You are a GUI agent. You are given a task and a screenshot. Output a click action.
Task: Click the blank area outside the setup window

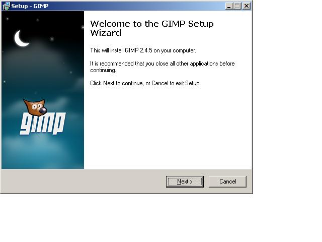tap(287, 217)
